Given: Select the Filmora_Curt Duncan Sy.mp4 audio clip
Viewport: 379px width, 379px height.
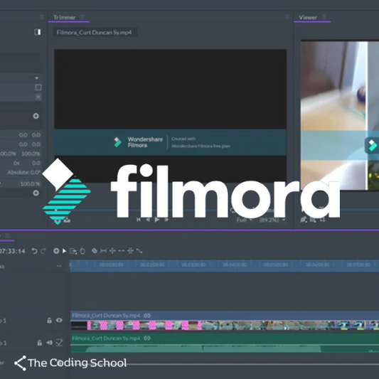Looking at the screenshot, I should pos(225,343).
